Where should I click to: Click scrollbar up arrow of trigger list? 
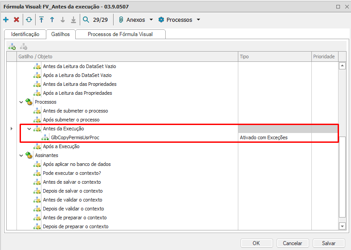342,66
